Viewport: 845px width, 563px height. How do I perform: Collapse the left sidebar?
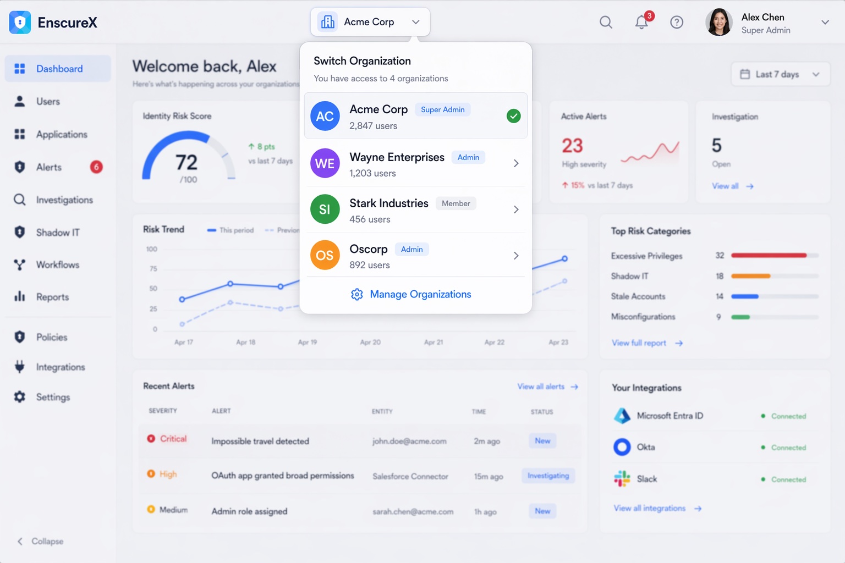point(39,541)
